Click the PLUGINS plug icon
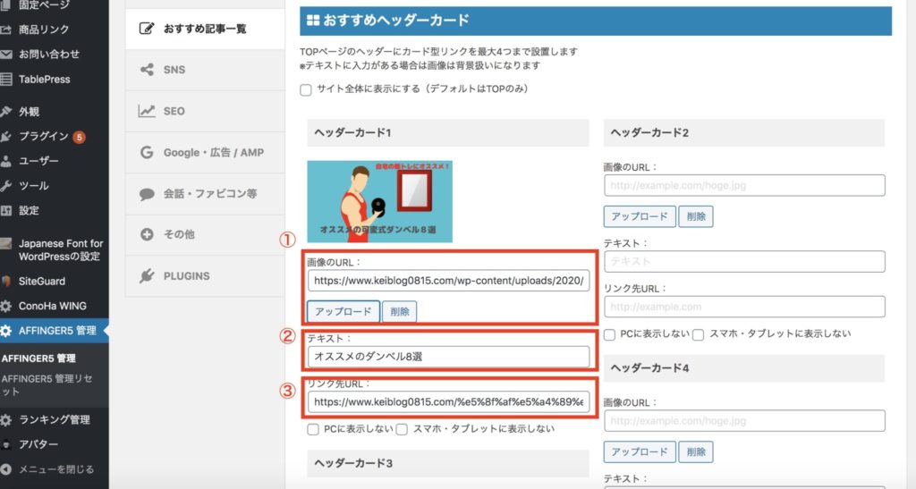The width and height of the screenshot is (916, 489). [x=147, y=275]
